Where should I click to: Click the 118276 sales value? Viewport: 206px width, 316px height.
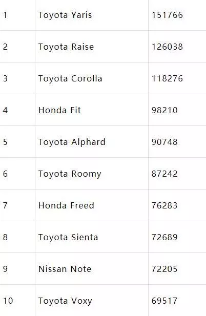click(x=167, y=78)
